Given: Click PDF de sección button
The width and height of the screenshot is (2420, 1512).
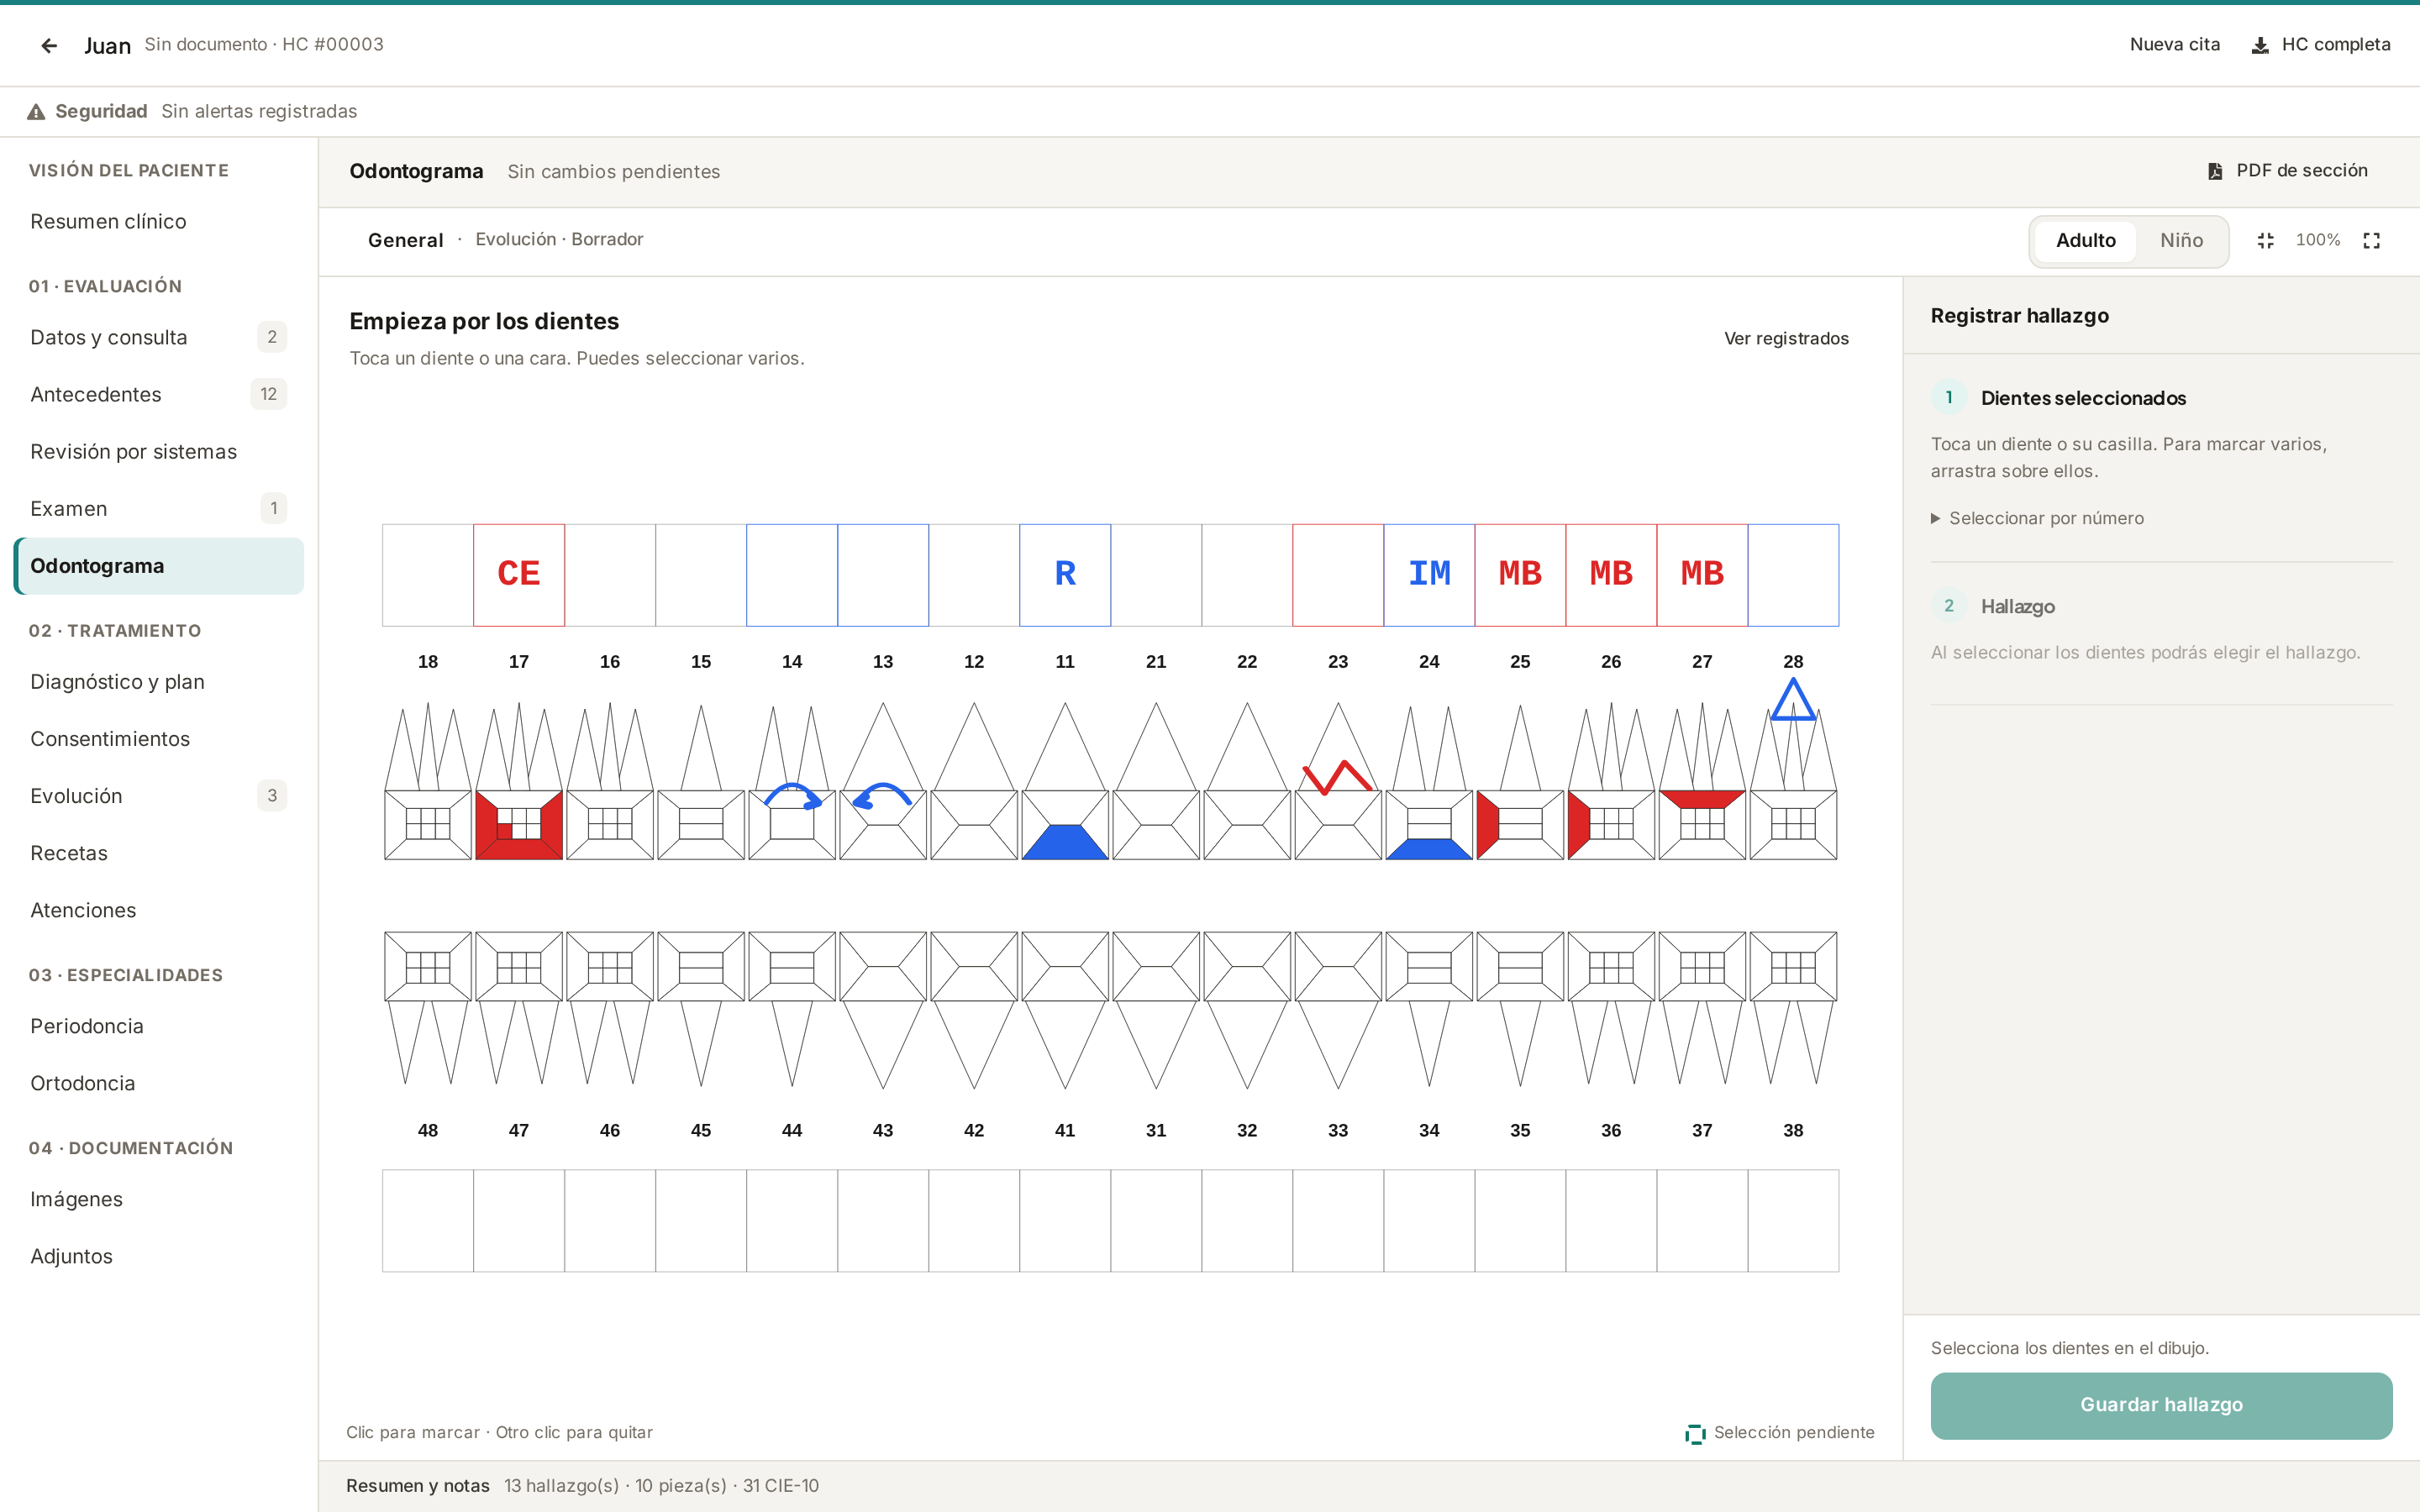Looking at the screenshot, I should (x=2288, y=171).
